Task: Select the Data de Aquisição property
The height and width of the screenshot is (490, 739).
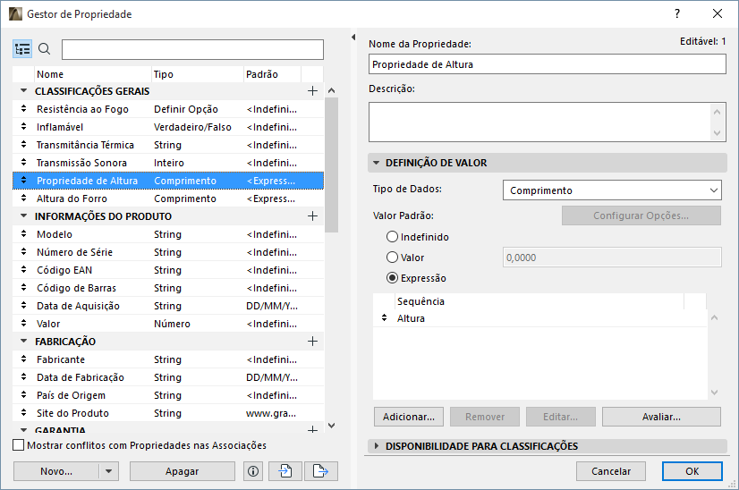Action: point(168,306)
